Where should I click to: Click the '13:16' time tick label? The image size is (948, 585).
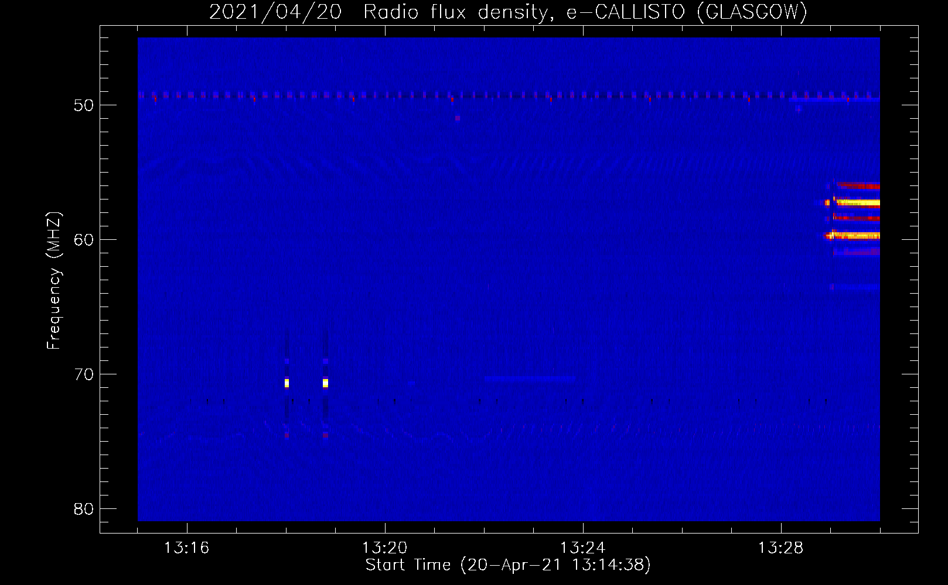coord(186,548)
